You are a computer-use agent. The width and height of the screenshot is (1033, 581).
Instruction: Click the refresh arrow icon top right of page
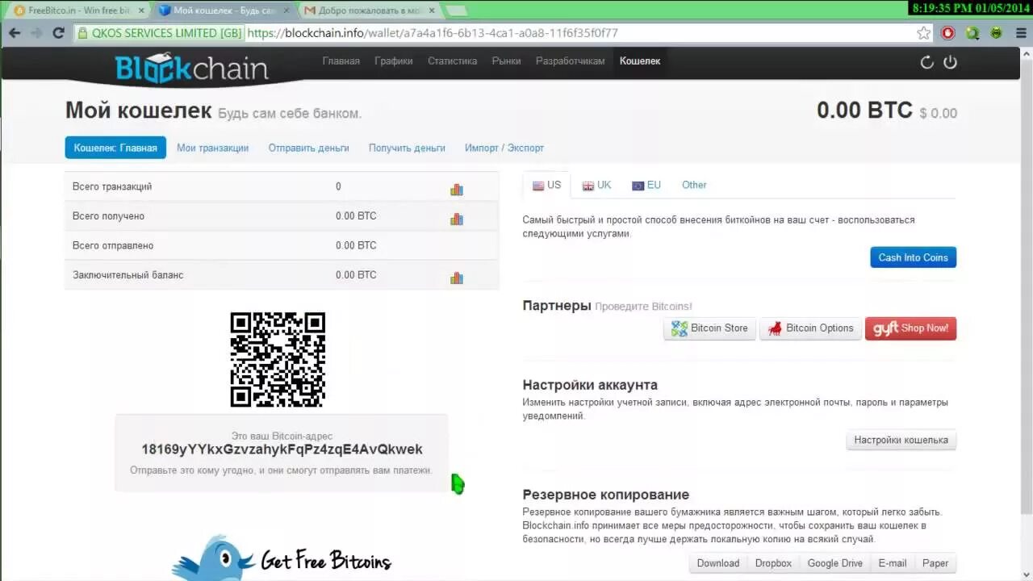(x=926, y=61)
